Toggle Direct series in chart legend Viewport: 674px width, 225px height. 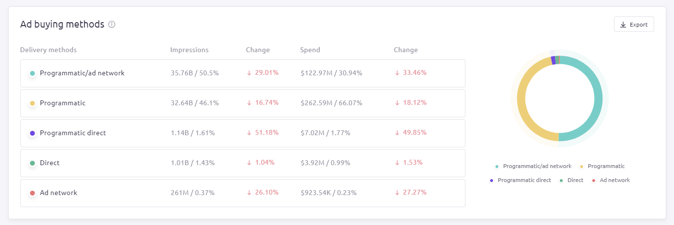tap(571, 180)
